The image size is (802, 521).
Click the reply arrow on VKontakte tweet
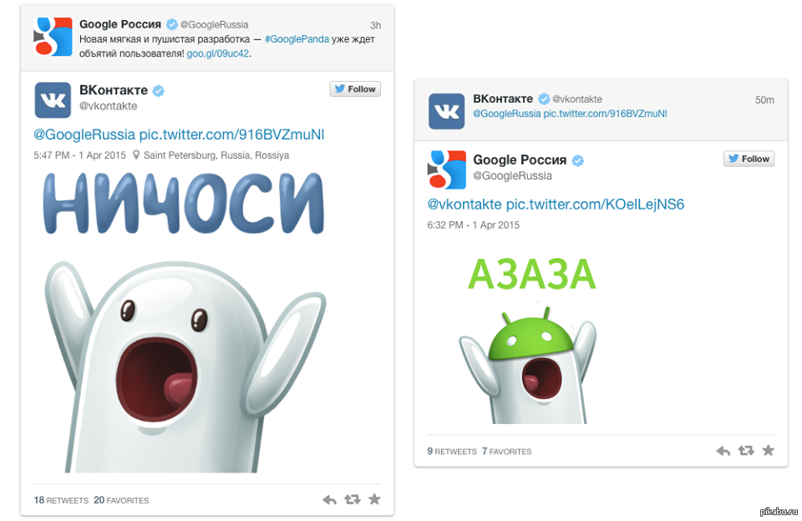pyautogui.click(x=329, y=499)
